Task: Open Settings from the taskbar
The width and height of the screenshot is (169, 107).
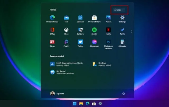Action: click(100, 104)
